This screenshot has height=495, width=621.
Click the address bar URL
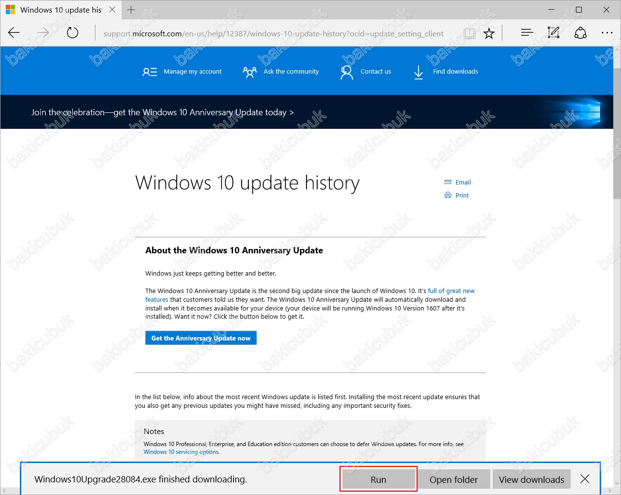[273, 33]
